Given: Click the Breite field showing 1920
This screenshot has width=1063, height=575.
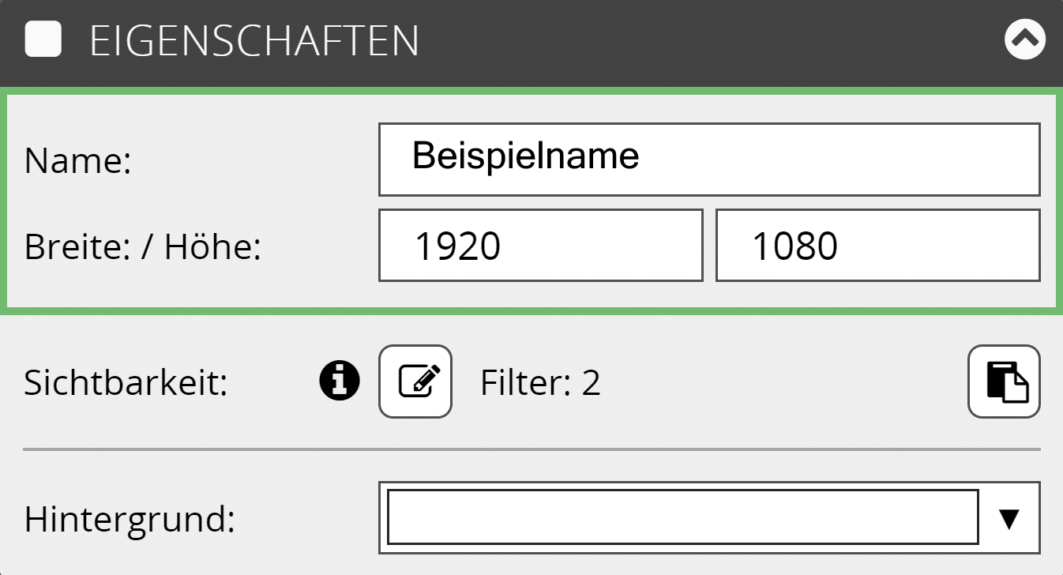Looking at the screenshot, I should point(540,246).
